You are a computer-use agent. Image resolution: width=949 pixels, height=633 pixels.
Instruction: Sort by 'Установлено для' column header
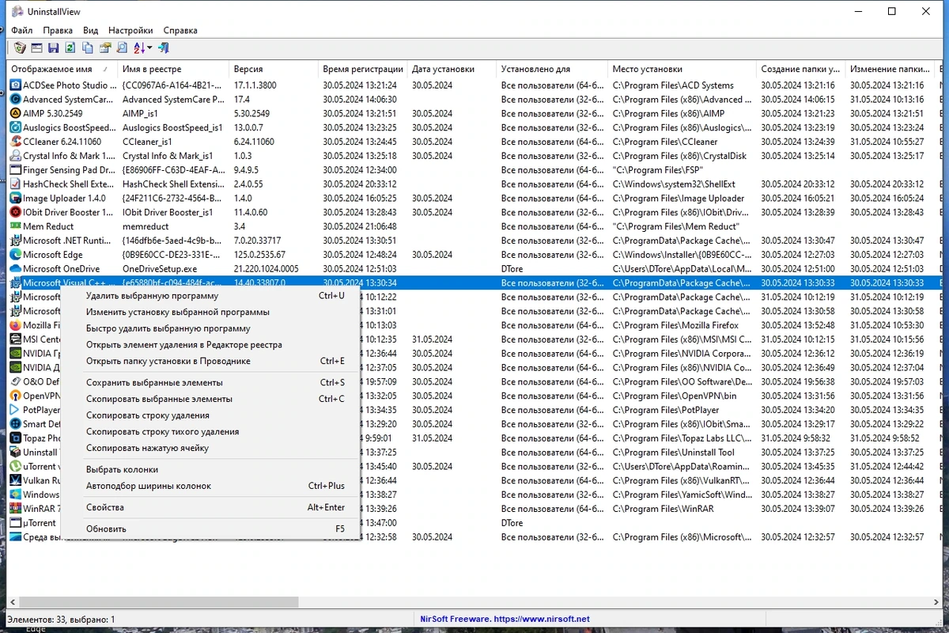tap(553, 69)
